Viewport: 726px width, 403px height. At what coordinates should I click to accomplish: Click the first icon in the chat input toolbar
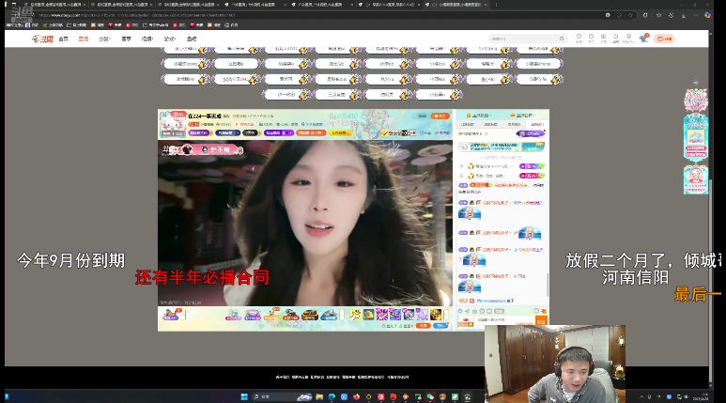[460, 311]
